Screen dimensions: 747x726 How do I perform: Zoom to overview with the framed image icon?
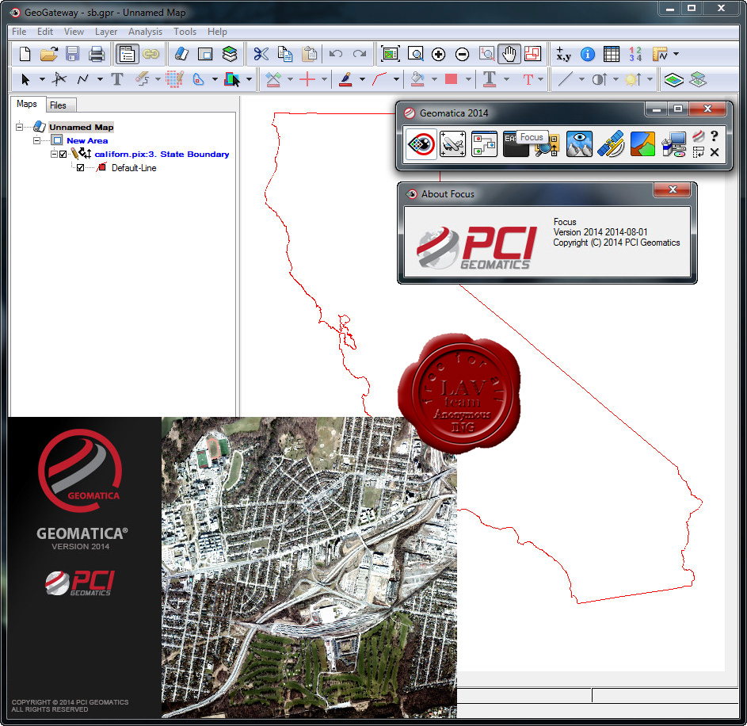(391, 55)
